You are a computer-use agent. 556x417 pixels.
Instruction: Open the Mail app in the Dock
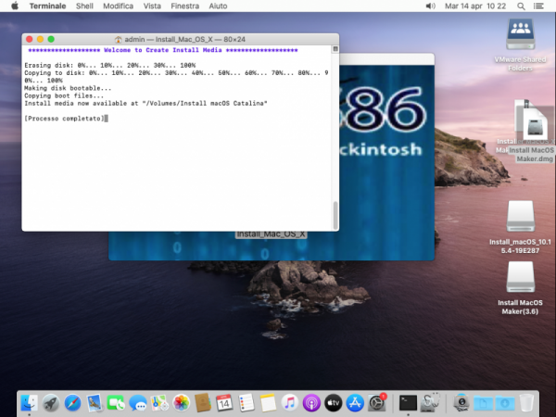point(95,403)
